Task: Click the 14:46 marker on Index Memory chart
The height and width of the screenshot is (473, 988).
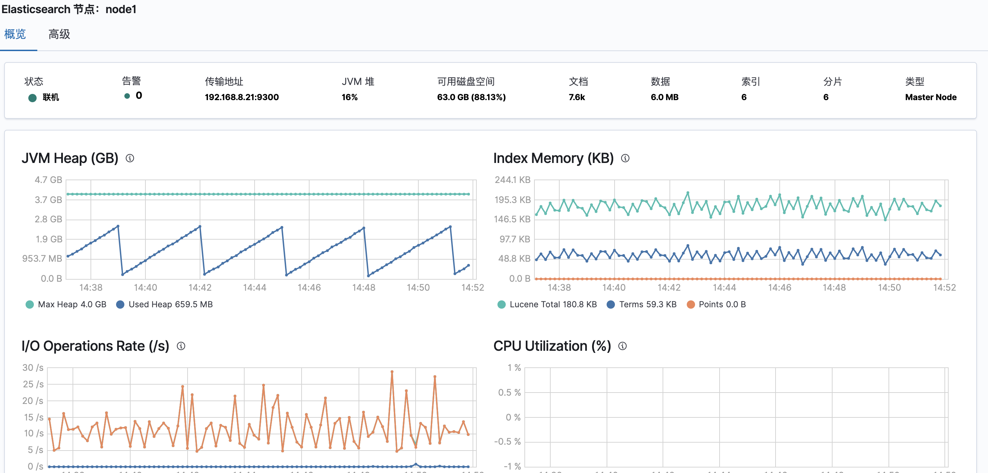Action: tap(779, 288)
